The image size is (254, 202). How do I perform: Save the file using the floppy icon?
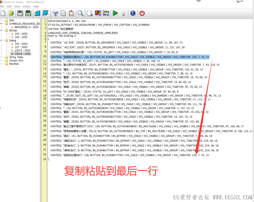click(20, 13)
